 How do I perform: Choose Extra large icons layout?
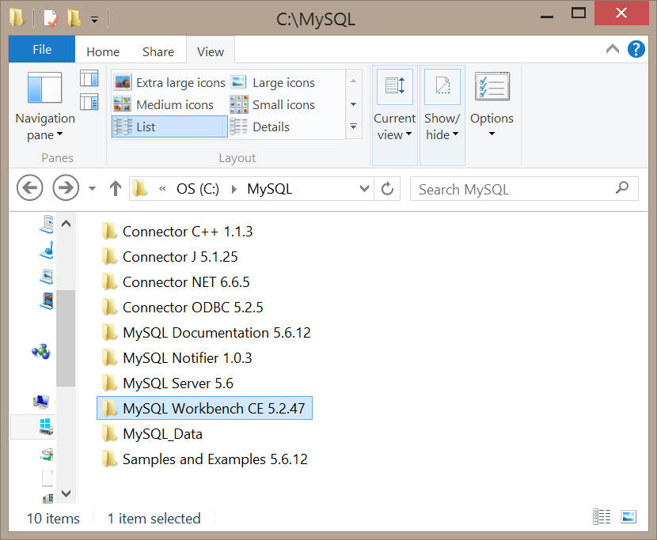pos(169,82)
